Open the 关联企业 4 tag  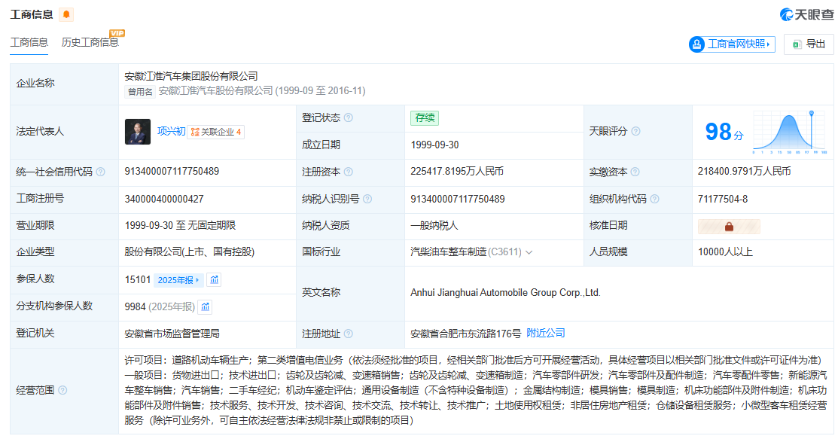pyautogui.click(x=216, y=132)
